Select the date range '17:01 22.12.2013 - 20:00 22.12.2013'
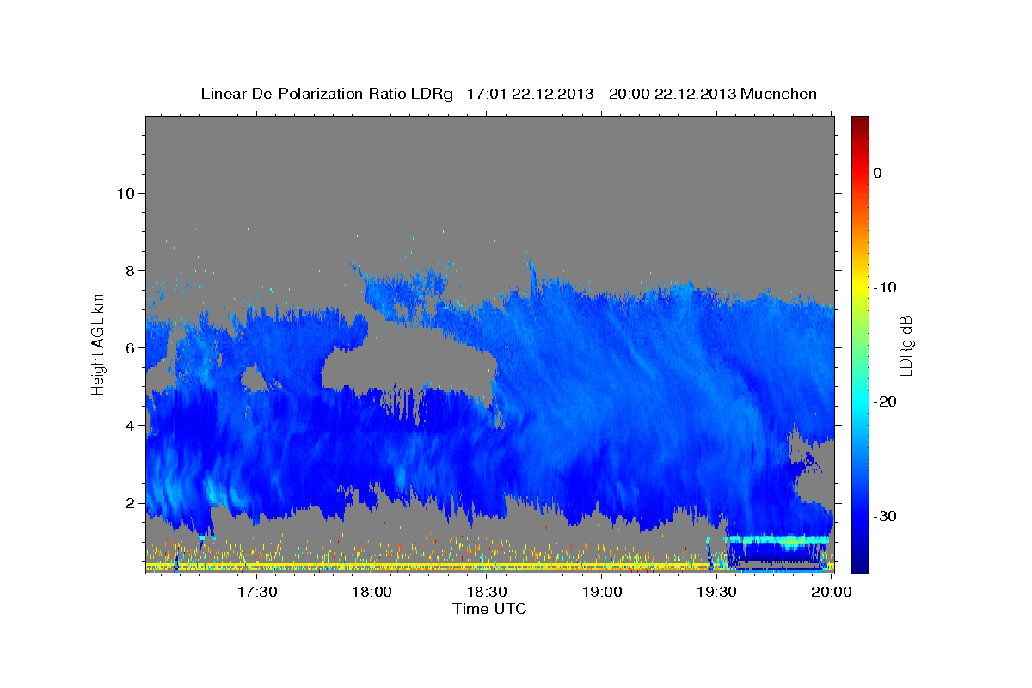1032x688 pixels. [x=601, y=94]
